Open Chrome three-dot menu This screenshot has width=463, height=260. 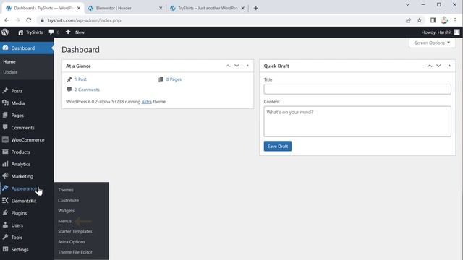pos(455,20)
